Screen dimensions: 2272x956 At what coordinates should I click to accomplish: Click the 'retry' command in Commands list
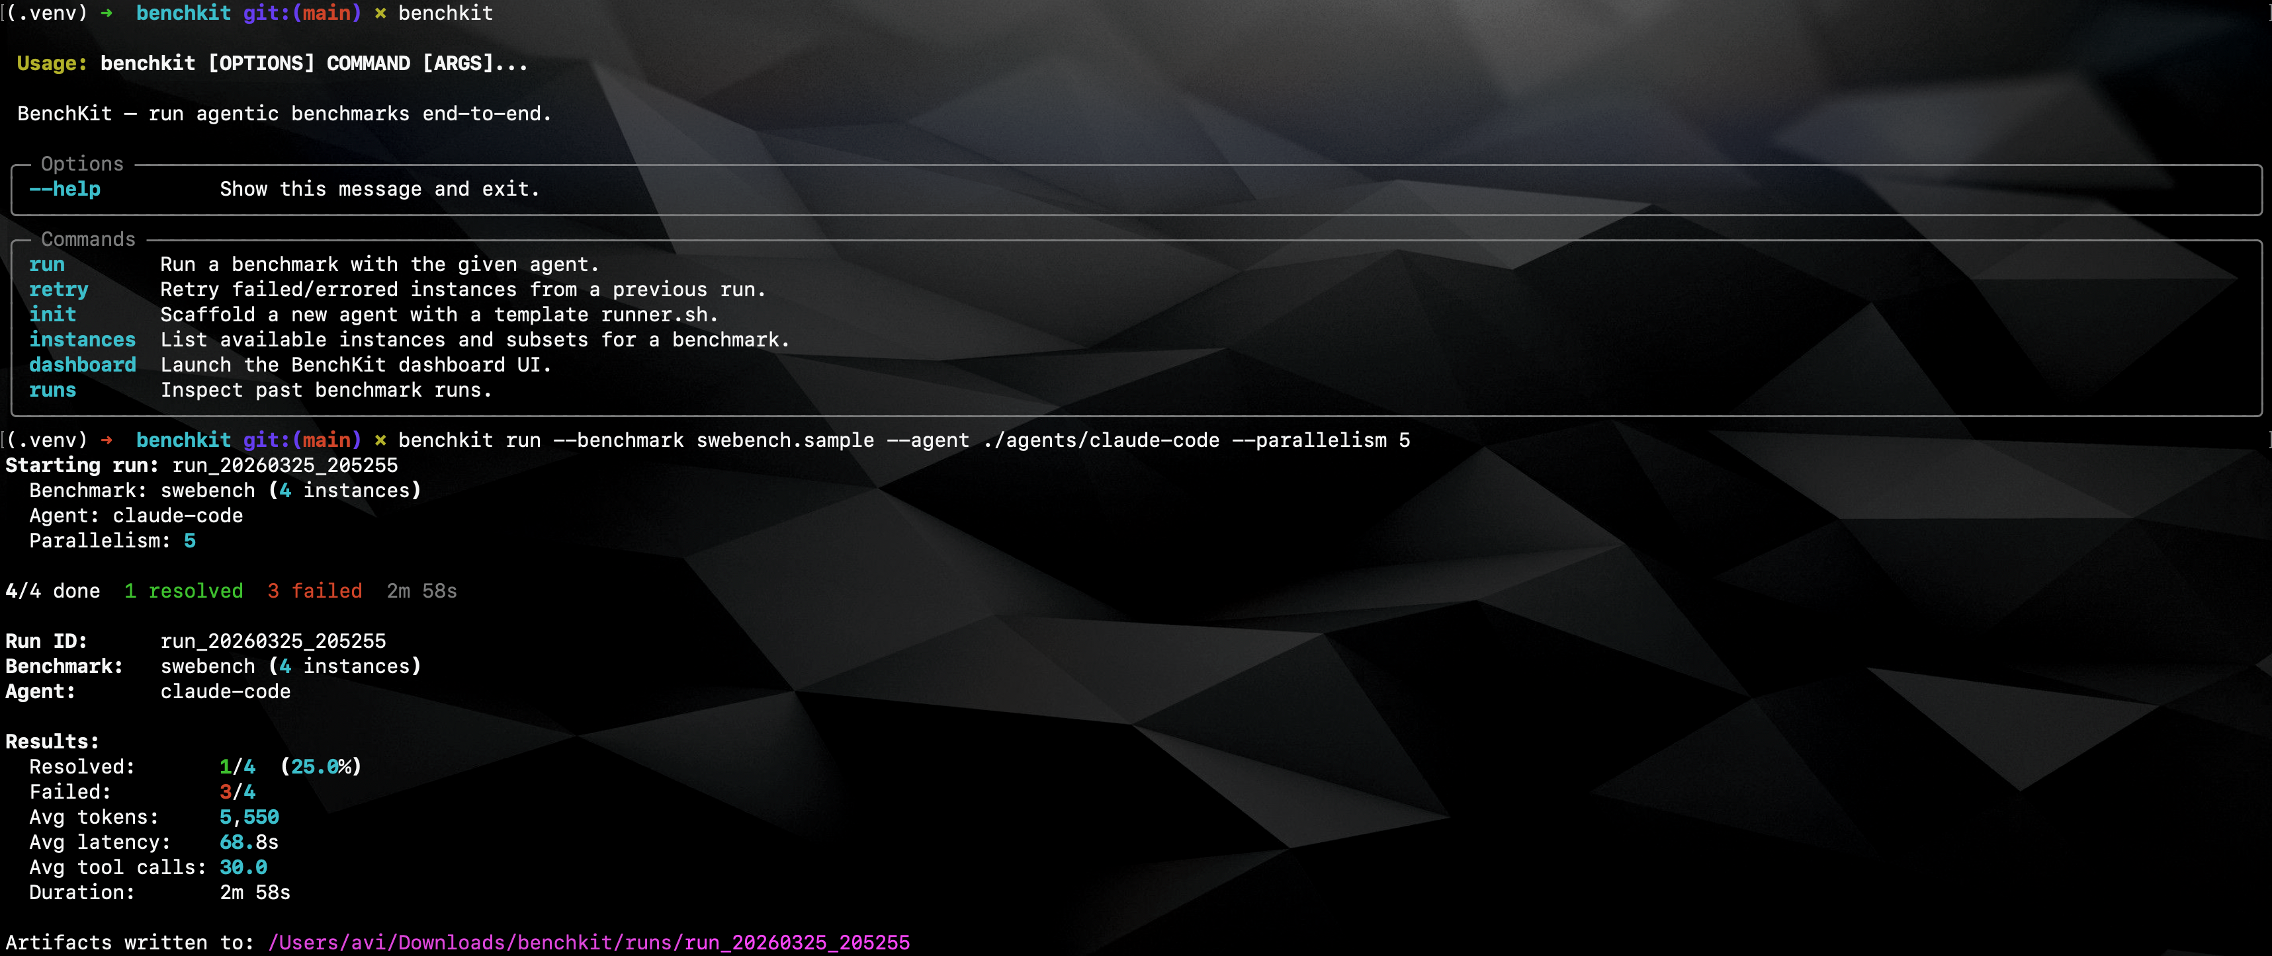click(58, 289)
